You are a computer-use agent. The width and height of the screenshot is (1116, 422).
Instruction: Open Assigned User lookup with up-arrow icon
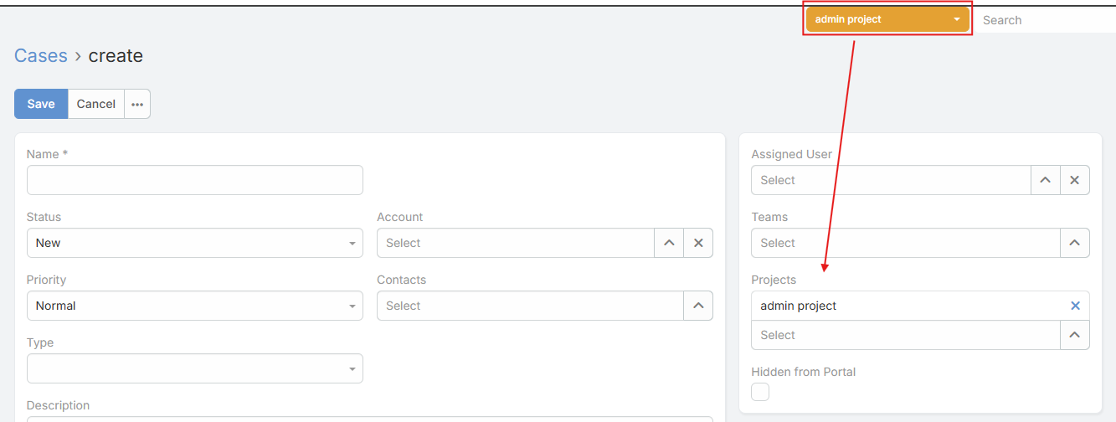[1045, 180]
